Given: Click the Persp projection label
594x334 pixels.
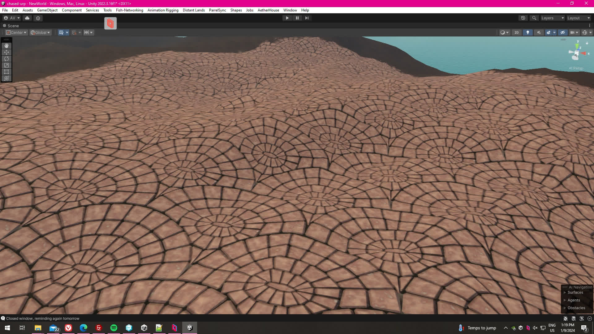Looking at the screenshot, I should click(578, 68).
